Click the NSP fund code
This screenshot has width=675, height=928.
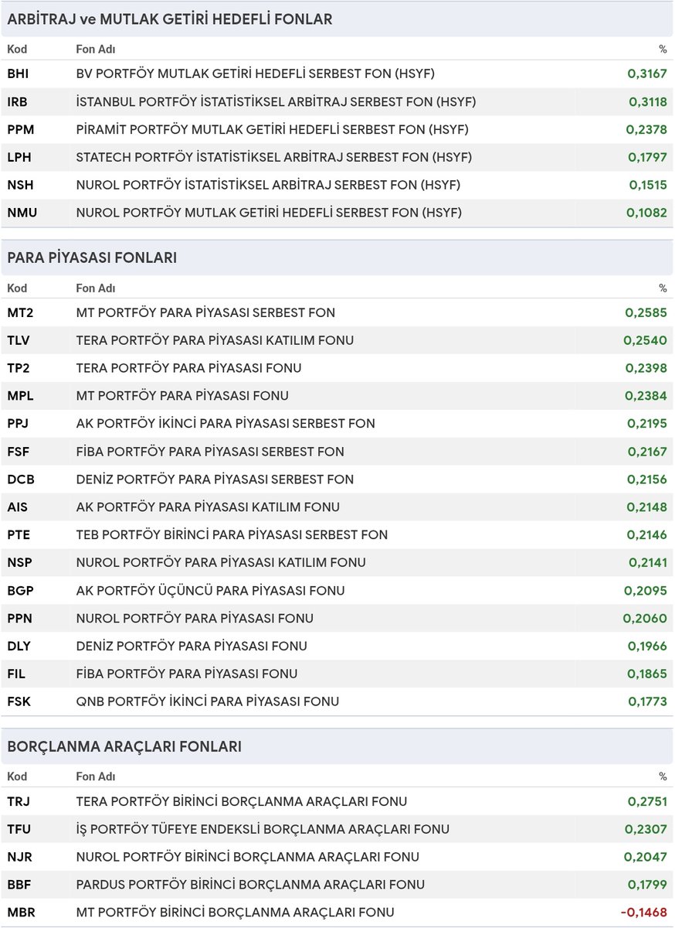20,563
